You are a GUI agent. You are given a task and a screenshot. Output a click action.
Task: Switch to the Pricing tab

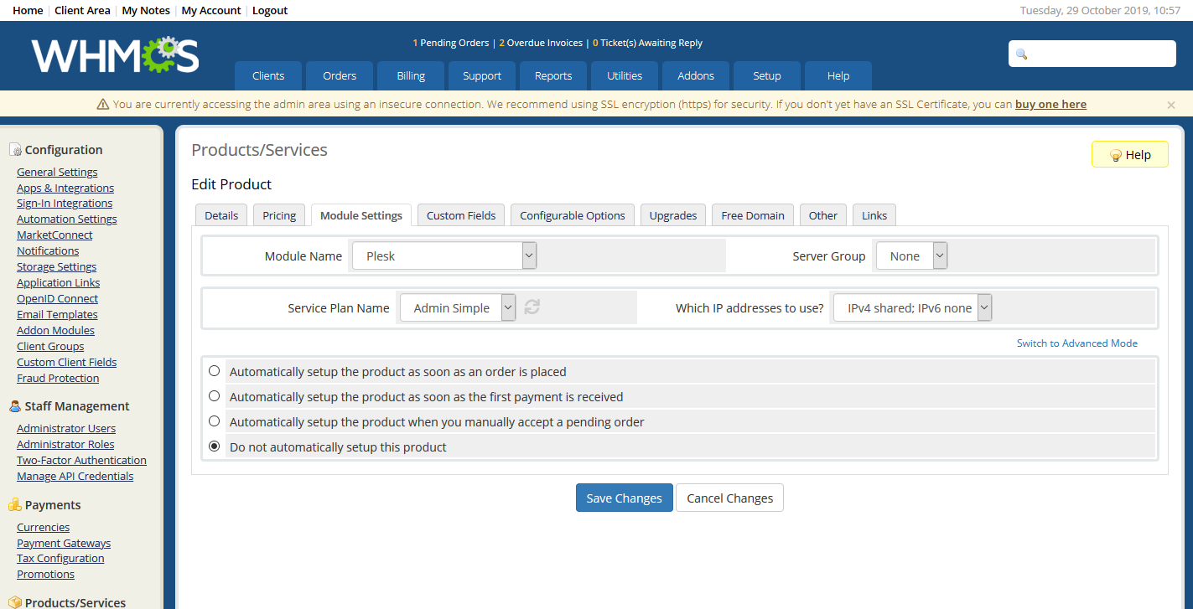click(x=279, y=215)
